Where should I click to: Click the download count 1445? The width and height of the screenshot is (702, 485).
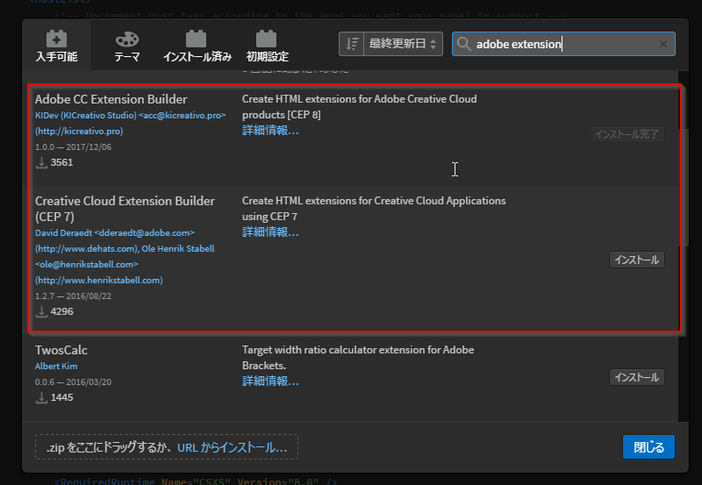click(61, 397)
